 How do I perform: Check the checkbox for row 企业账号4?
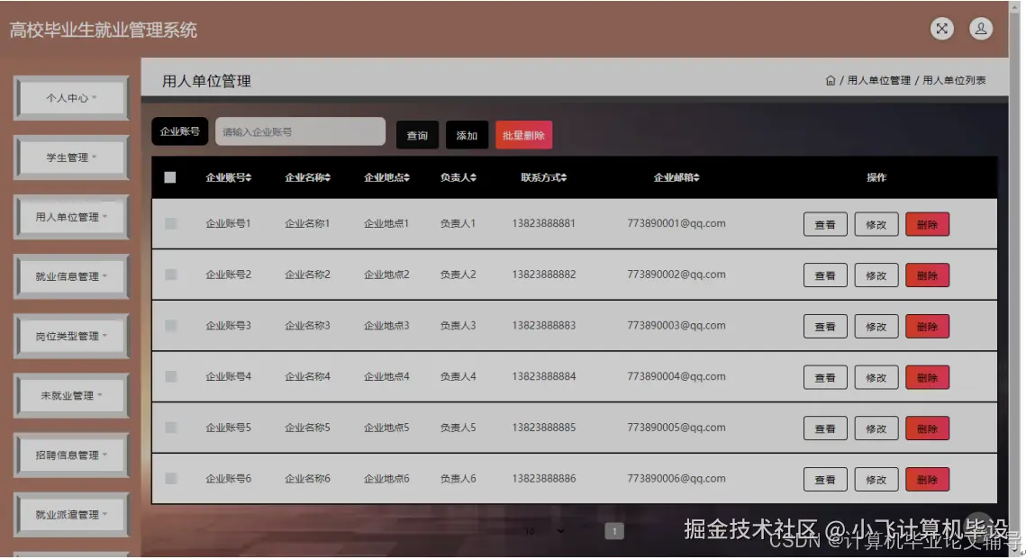(x=170, y=377)
